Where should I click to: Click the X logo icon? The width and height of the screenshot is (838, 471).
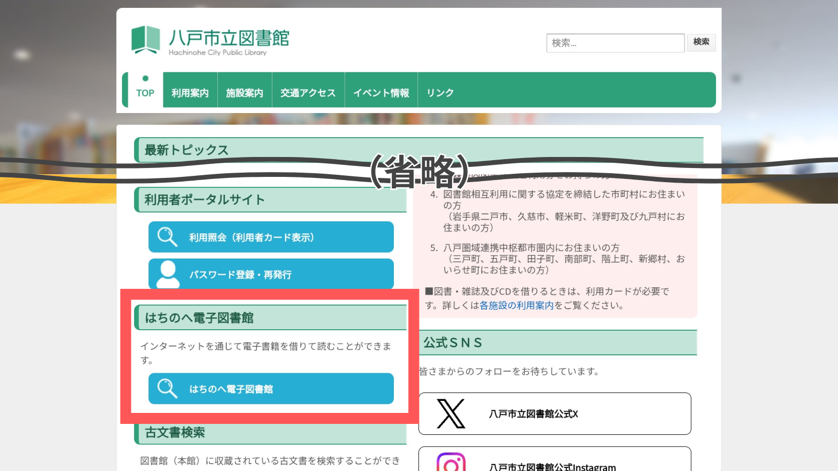click(450, 413)
